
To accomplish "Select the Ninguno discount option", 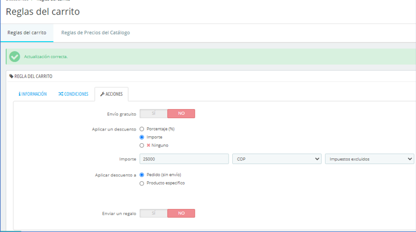I will click(x=142, y=145).
